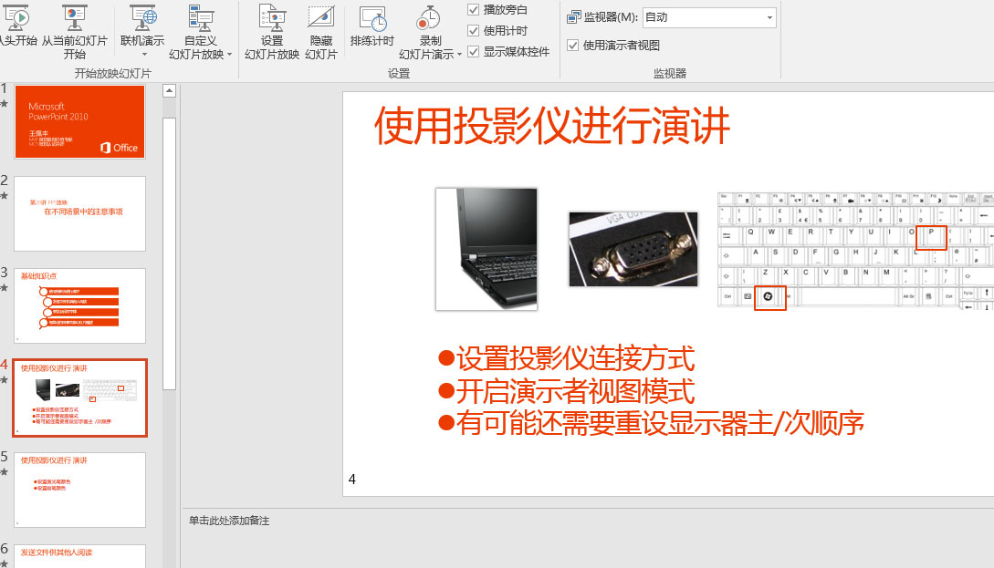The height and width of the screenshot is (568, 994).
Task: Start slideshow 从头开始 from beginning
Action: 17,26
